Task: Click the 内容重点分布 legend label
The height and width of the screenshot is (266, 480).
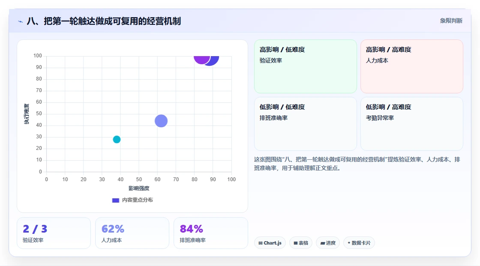Action: pyautogui.click(x=138, y=200)
